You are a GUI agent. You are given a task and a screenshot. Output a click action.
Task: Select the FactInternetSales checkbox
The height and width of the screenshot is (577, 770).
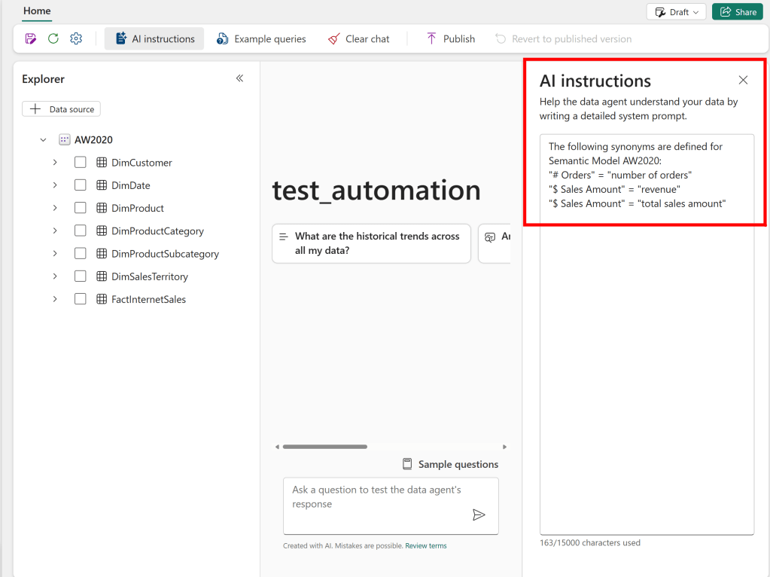(x=81, y=299)
